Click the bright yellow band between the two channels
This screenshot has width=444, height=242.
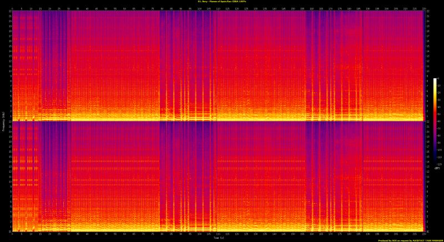pos(222,120)
